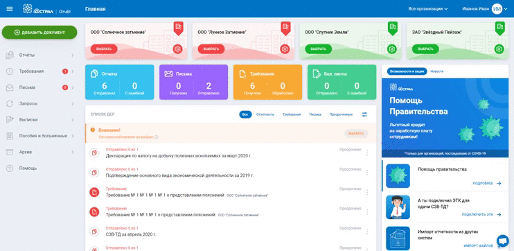Open three-dot menu for economic activity confirmation
The width and height of the screenshot is (514, 251).
(x=367, y=173)
